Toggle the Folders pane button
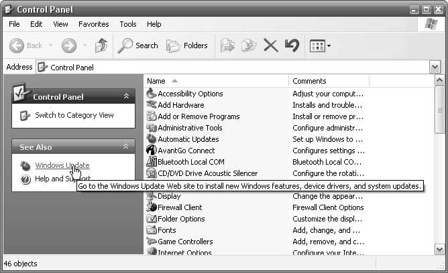The width and height of the screenshot is (448, 273). (x=187, y=45)
